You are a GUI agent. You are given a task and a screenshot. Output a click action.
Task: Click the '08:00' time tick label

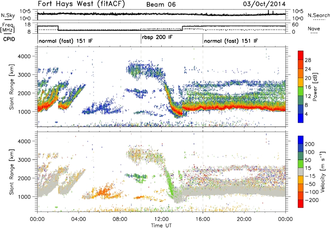tap(120, 219)
